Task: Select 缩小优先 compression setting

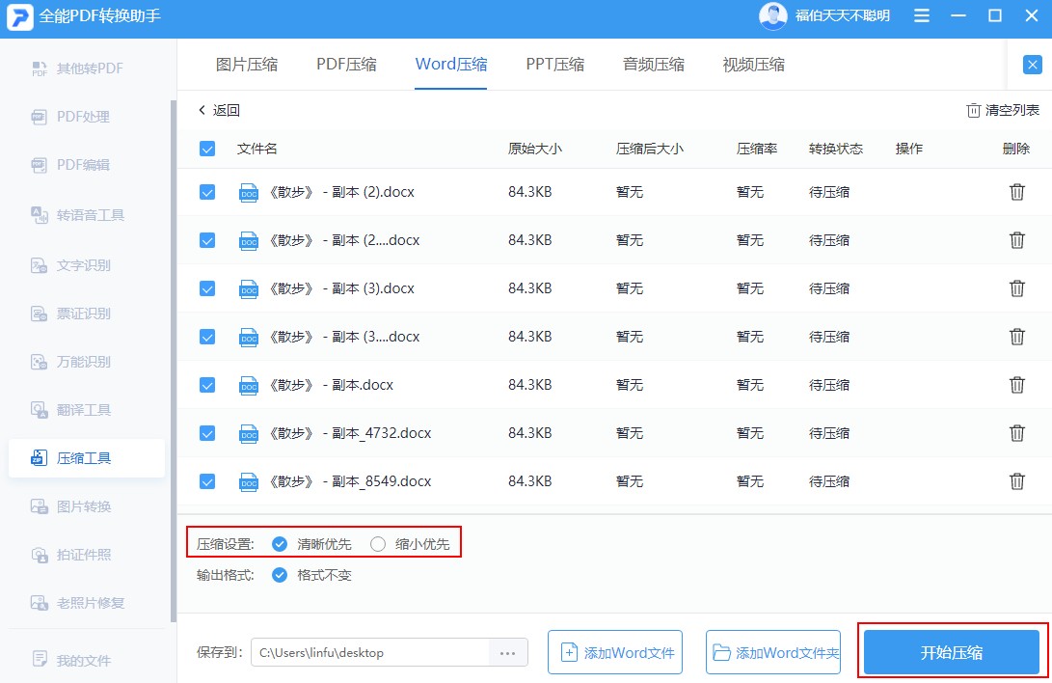Action: 378,544
